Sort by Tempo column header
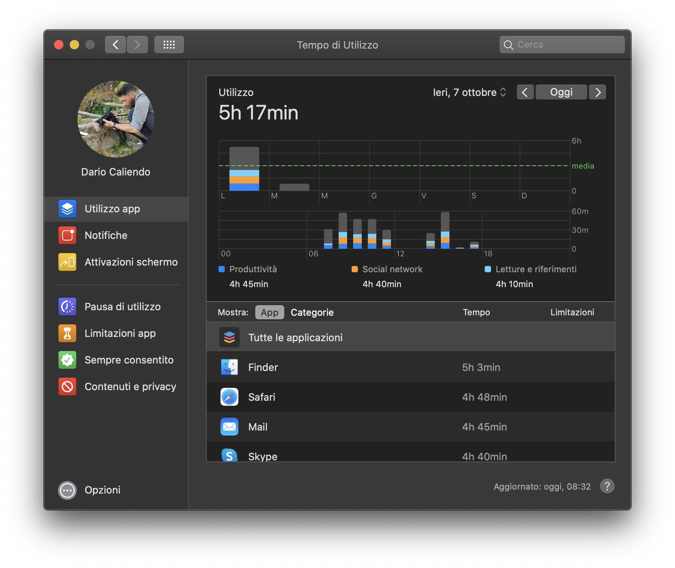675x568 pixels. click(x=476, y=312)
